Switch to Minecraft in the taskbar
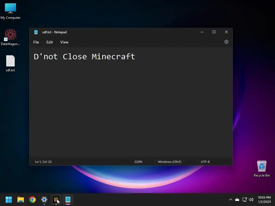Screen dimensions: 275x206 (x=56, y=200)
